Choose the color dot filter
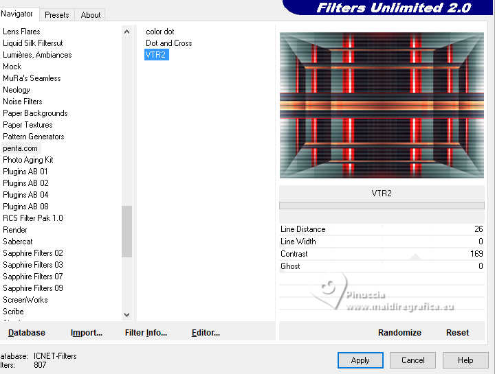The height and width of the screenshot is (374, 495). [x=159, y=32]
